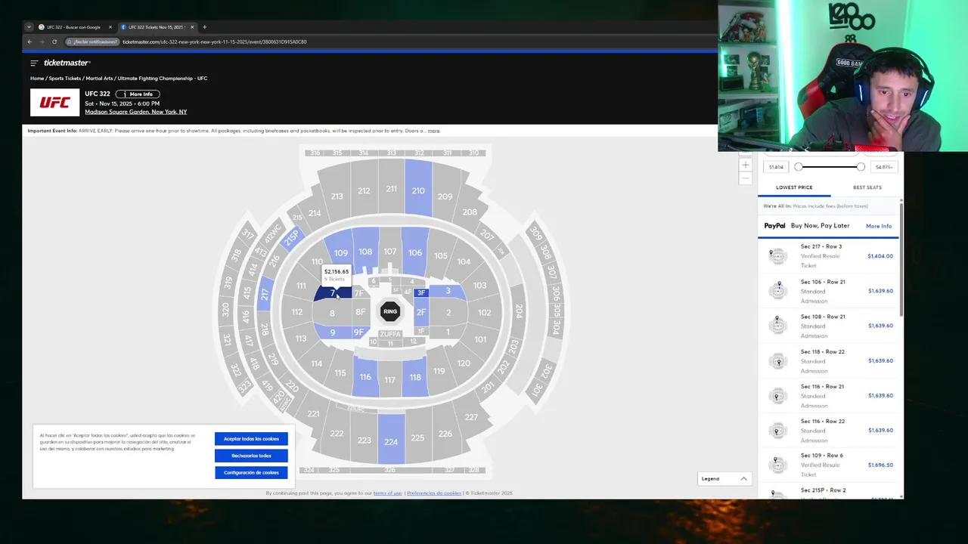Select floor section 2F on seat map
Viewport: 968px width, 544px height.
click(421, 312)
